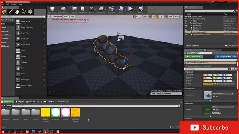Screen dimensions: 239x134
Task: Toggle visibility of Atmospheric Fog actor
Action: [186, 19]
